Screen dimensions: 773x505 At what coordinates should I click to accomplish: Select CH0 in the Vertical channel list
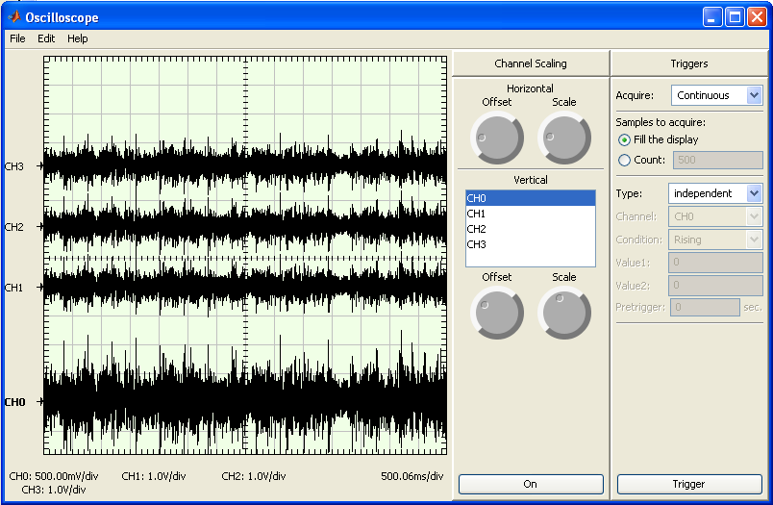(x=531, y=198)
